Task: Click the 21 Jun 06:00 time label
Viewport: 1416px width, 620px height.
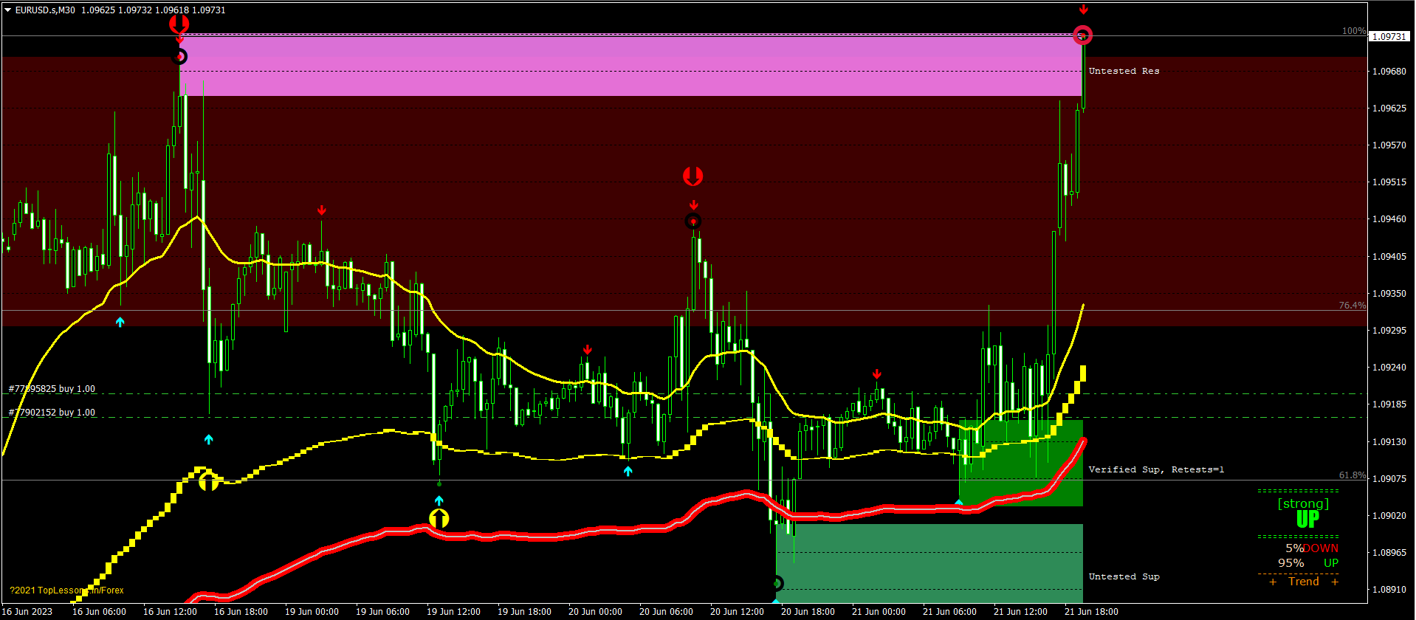Action: coord(950,612)
